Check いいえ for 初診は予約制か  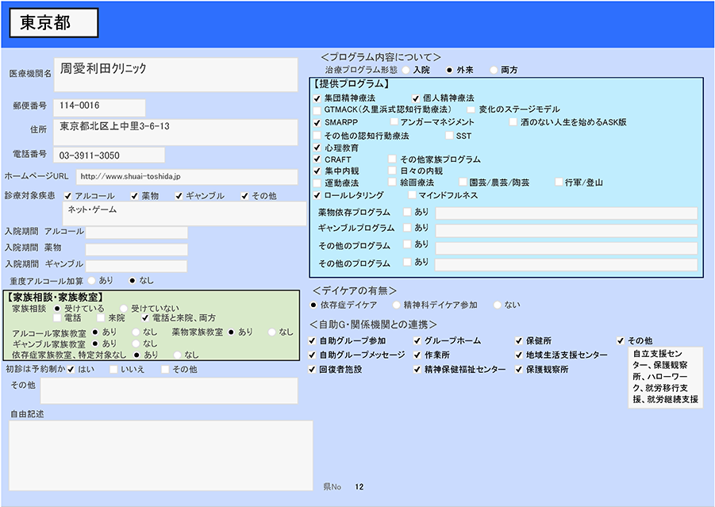pyautogui.click(x=114, y=370)
